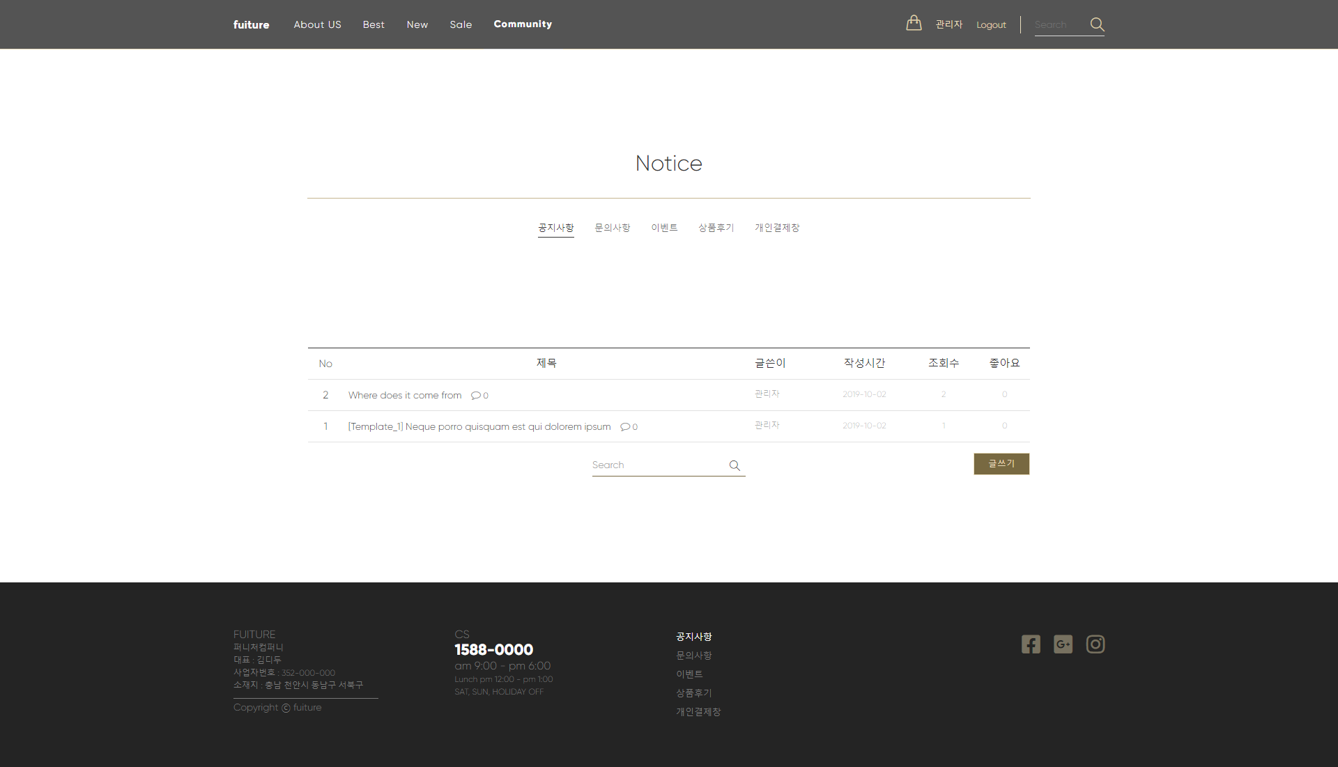Select the 상품후기 tab
1338x767 pixels.
coord(716,228)
